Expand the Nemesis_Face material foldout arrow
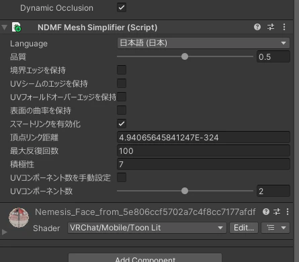 4,232
